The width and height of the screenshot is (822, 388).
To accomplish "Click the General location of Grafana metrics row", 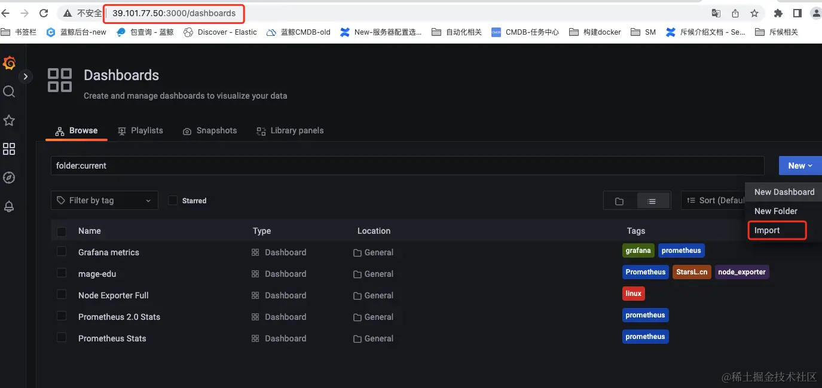I will [374, 252].
